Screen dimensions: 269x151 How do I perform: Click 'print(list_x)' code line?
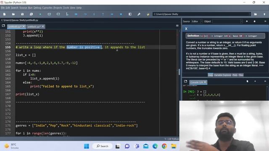coord(27,94)
